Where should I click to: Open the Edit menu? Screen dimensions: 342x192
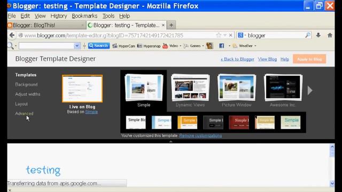click(25, 16)
